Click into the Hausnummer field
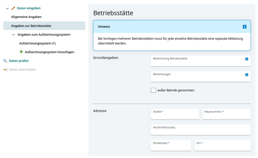The width and height of the screenshot is (258, 158). click(x=227, y=114)
